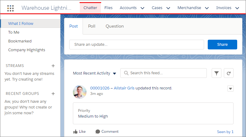Viewport: 246px width, 137px height.
Task: Open Alistair Gris profile photo
Action: click(80, 92)
